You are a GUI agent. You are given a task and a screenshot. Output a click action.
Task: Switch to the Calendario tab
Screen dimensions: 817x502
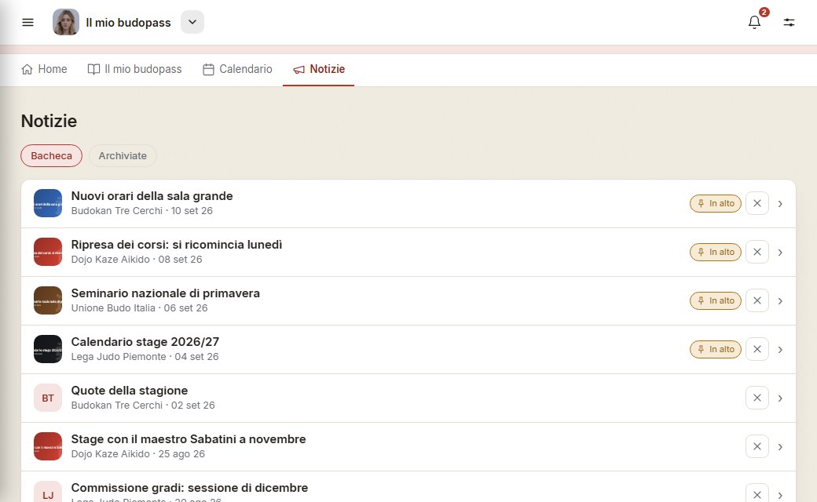pyautogui.click(x=237, y=69)
